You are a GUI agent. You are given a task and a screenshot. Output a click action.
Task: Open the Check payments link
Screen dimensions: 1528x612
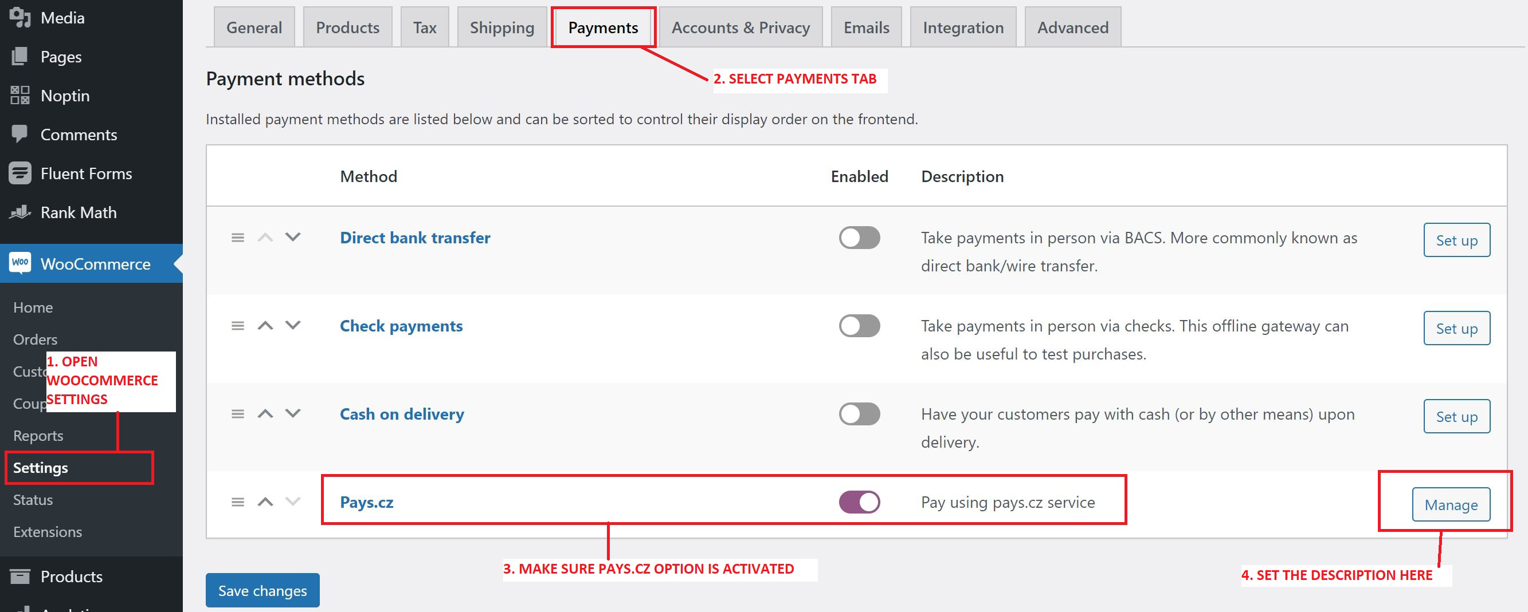tap(401, 326)
